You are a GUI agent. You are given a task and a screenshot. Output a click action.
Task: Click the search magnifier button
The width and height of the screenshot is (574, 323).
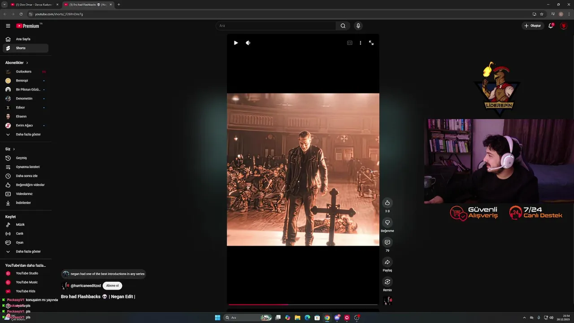coord(343,26)
